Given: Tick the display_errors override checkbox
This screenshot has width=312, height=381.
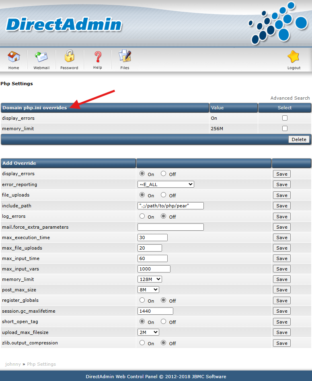Looking at the screenshot, I should [x=285, y=118].
